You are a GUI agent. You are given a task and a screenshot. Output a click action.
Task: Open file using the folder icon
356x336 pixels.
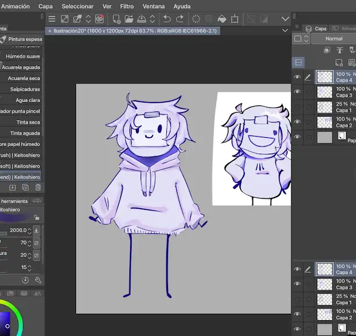[x=129, y=19]
